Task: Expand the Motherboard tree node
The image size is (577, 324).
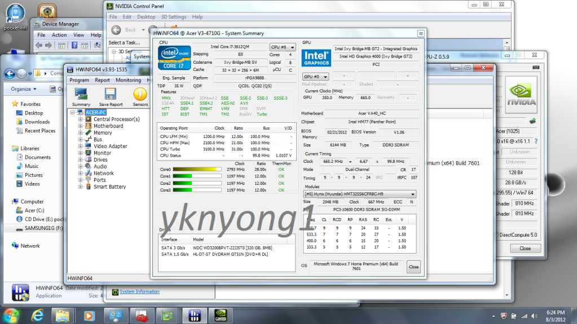Action: 80,126
